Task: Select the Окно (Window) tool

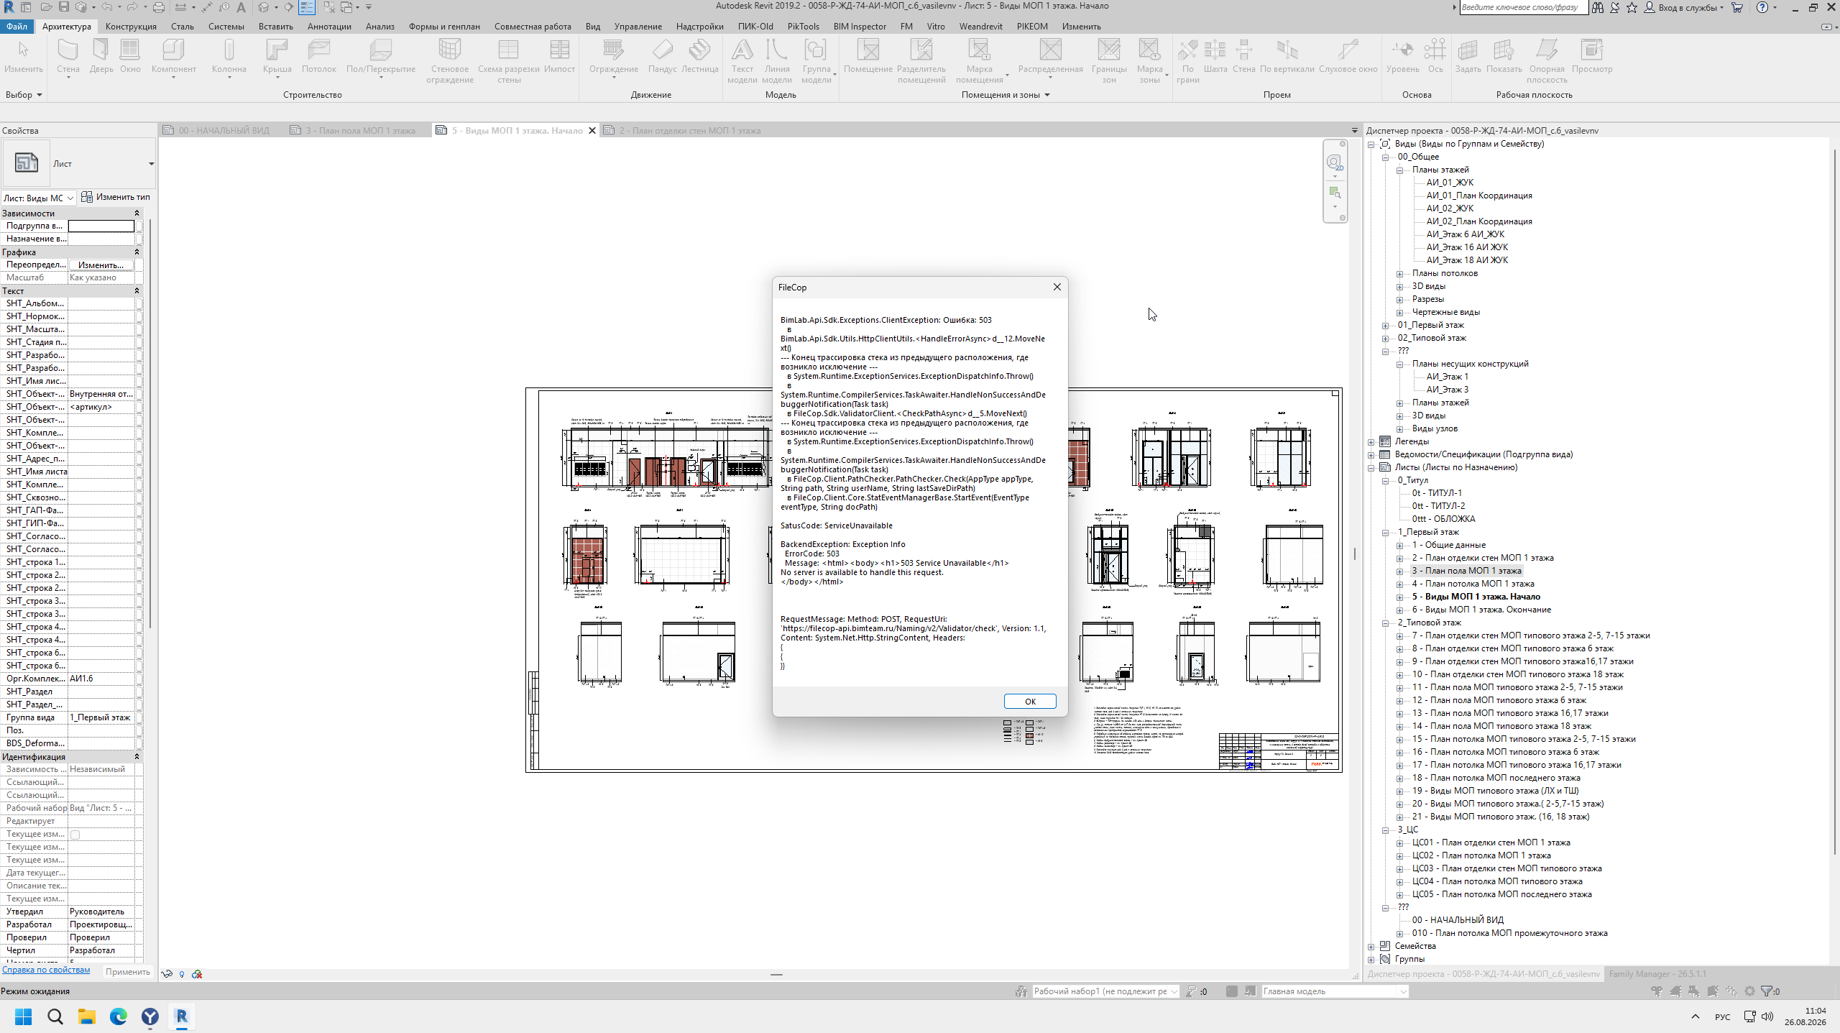Action: [130, 57]
